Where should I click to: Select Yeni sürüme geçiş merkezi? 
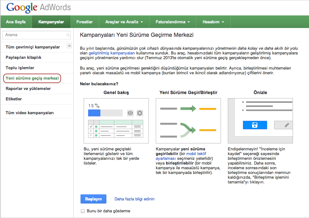tap(32, 78)
